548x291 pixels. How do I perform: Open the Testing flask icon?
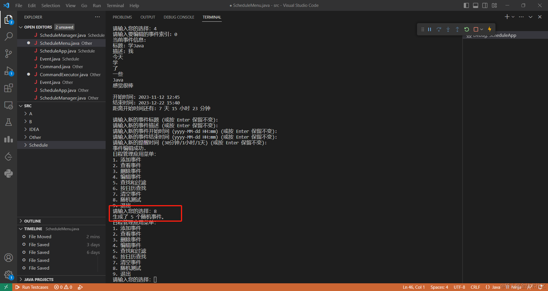tap(9, 122)
